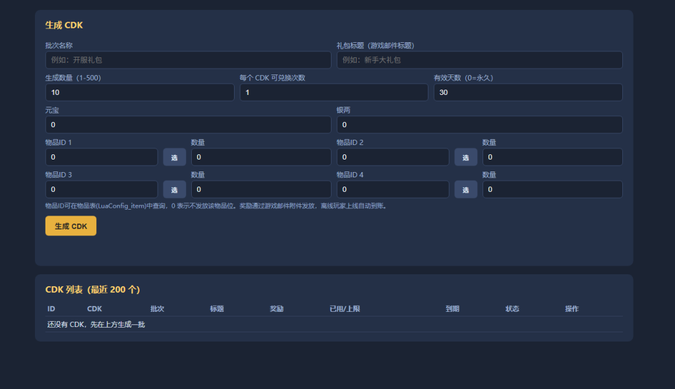Viewport: 675px width, 389px height.
Task: Click the 批次 column header
Action: click(157, 309)
